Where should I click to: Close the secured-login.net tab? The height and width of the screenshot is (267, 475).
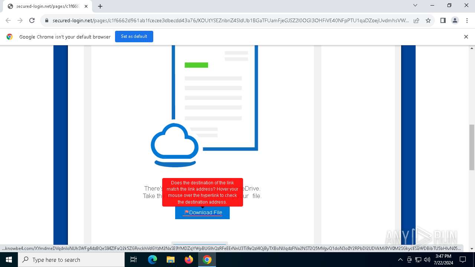tap(86, 6)
